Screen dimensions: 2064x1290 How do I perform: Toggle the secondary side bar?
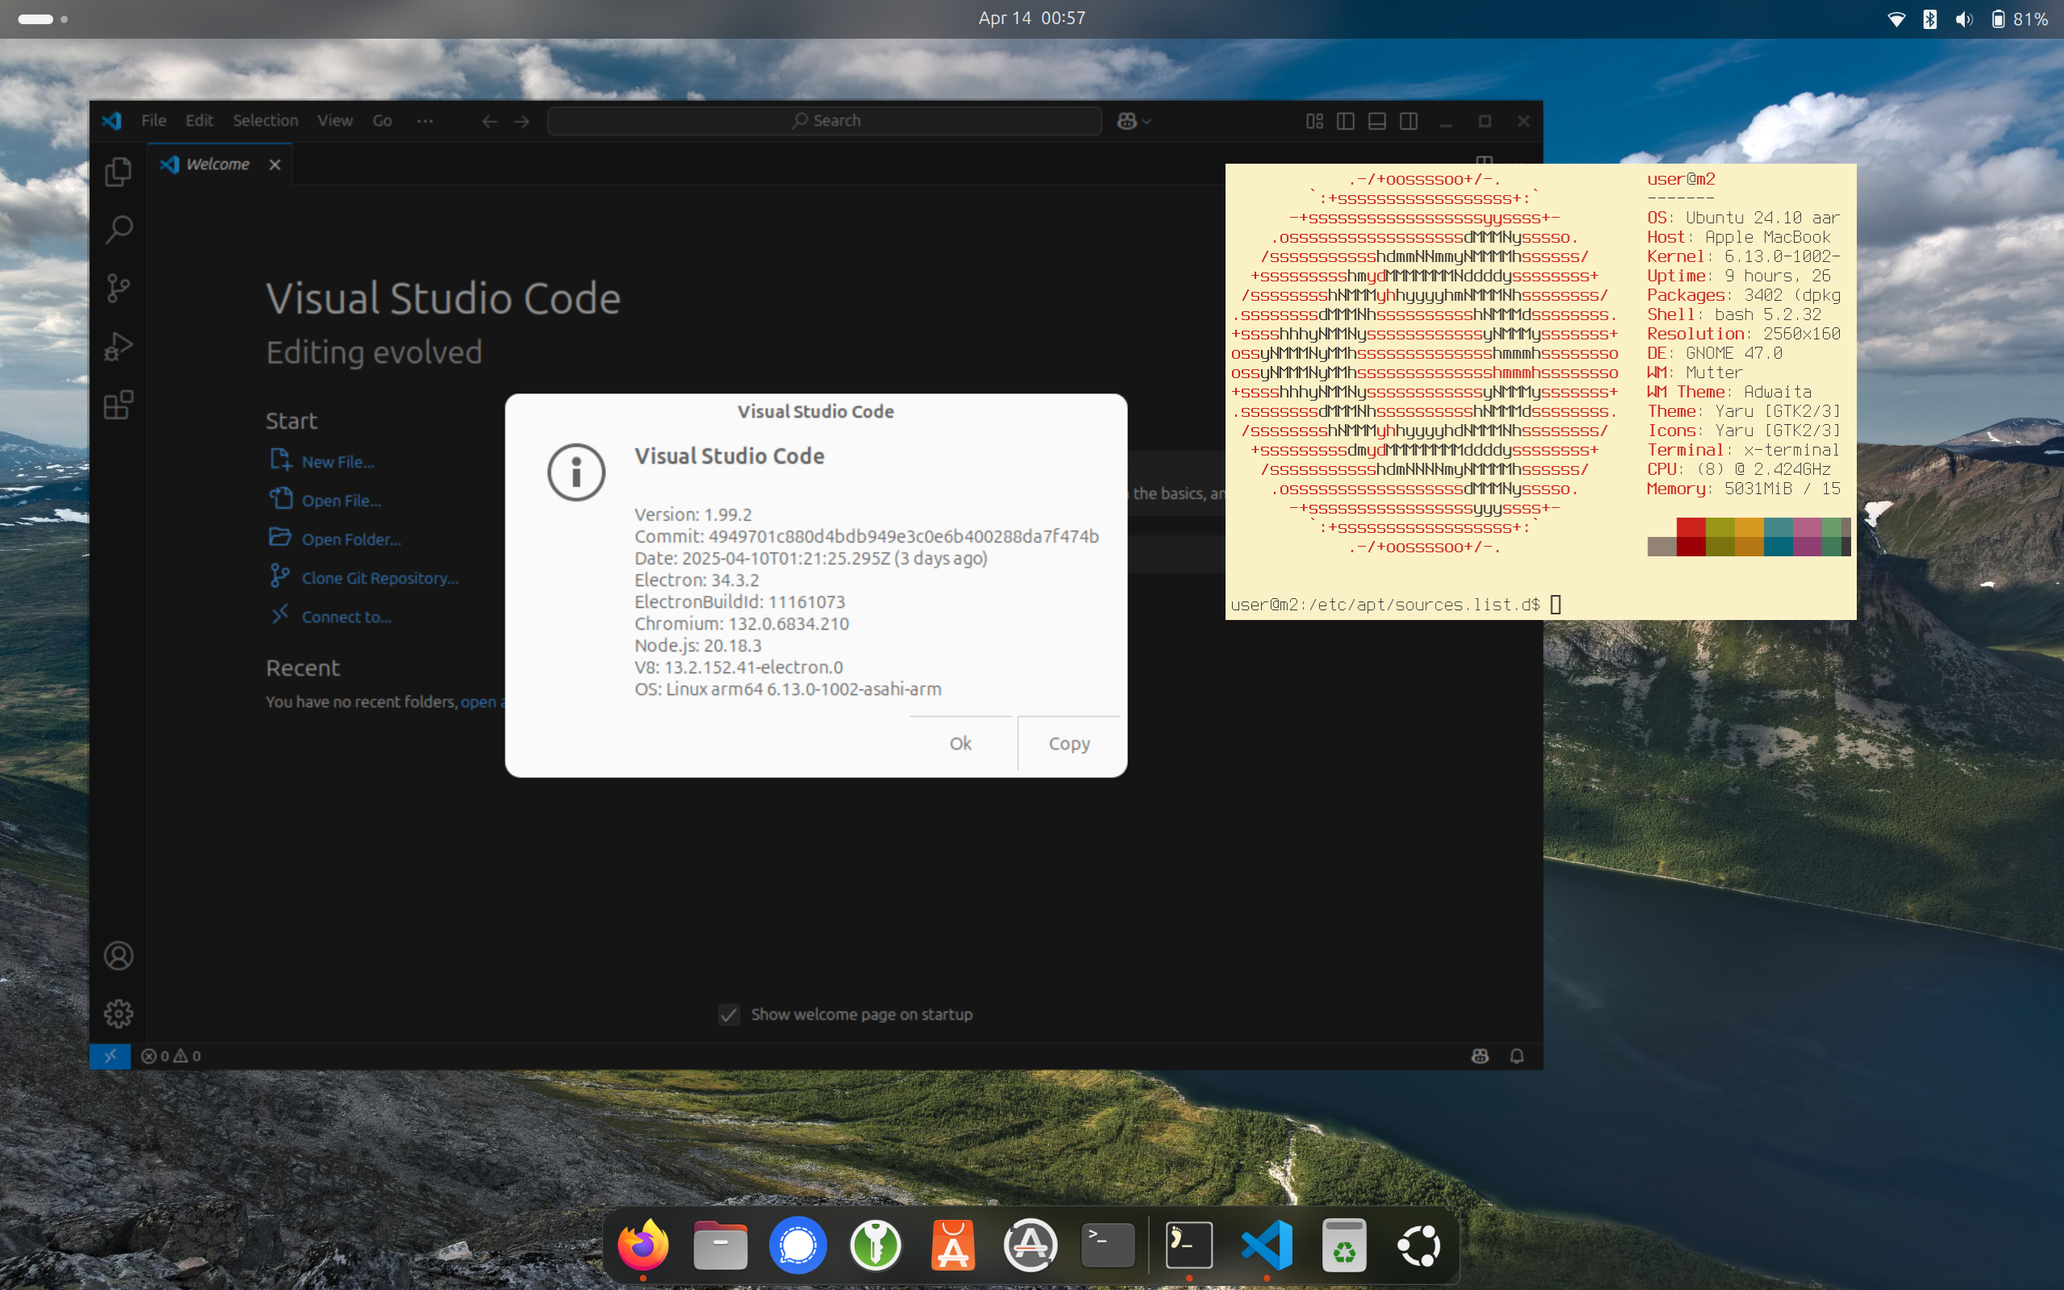coord(1409,121)
